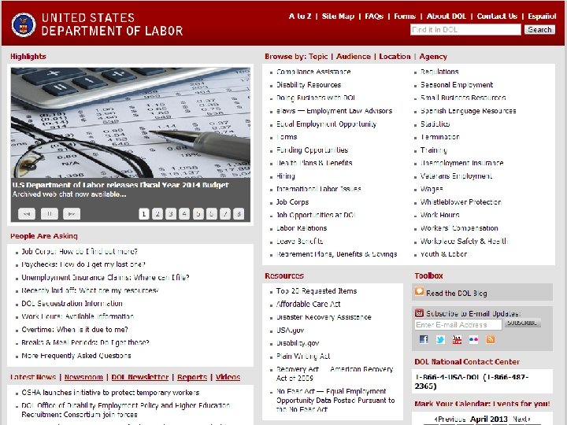Open the Videos link
567x425 pixels.
point(228,377)
